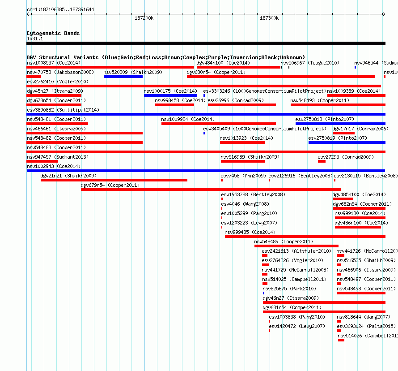Select nsv516989 (Shaikh2009) label
The height and width of the screenshot is (371, 398).
tap(250, 157)
